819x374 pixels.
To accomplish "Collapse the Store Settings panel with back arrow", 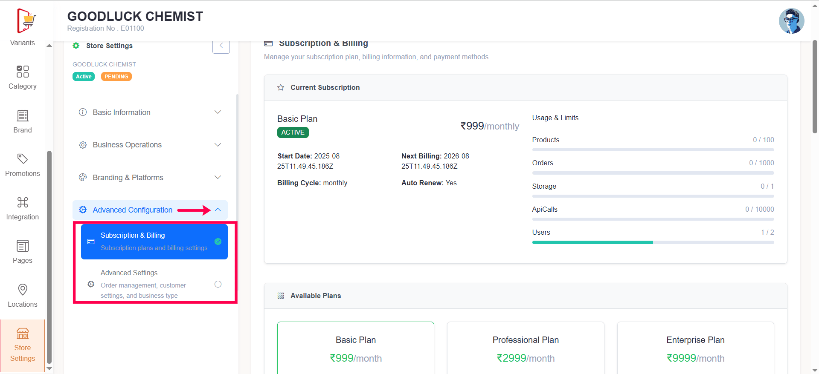I will point(221,46).
